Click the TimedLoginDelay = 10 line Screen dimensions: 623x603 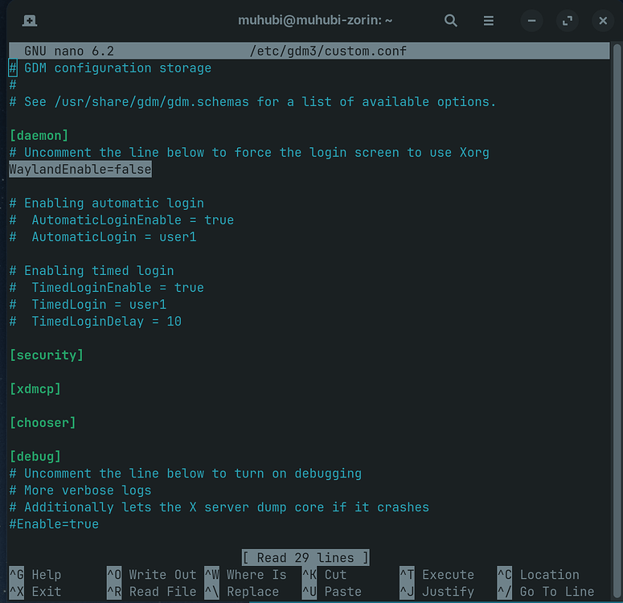click(x=96, y=321)
